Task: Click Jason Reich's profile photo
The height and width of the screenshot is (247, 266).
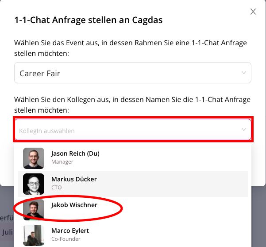Action: [x=34, y=158]
